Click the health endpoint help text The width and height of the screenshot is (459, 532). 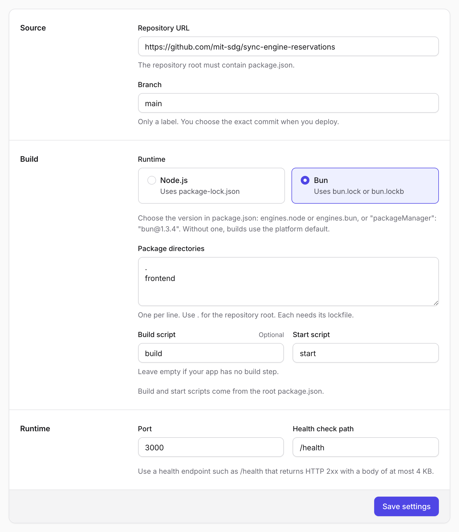click(286, 471)
